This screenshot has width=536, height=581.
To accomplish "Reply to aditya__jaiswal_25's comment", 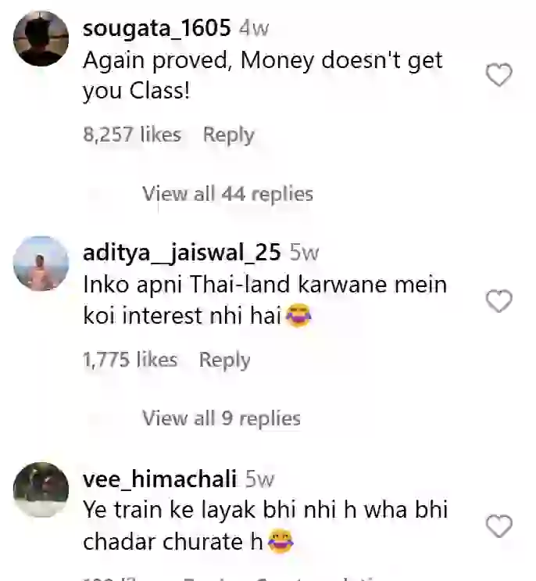I will pos(225,360).
